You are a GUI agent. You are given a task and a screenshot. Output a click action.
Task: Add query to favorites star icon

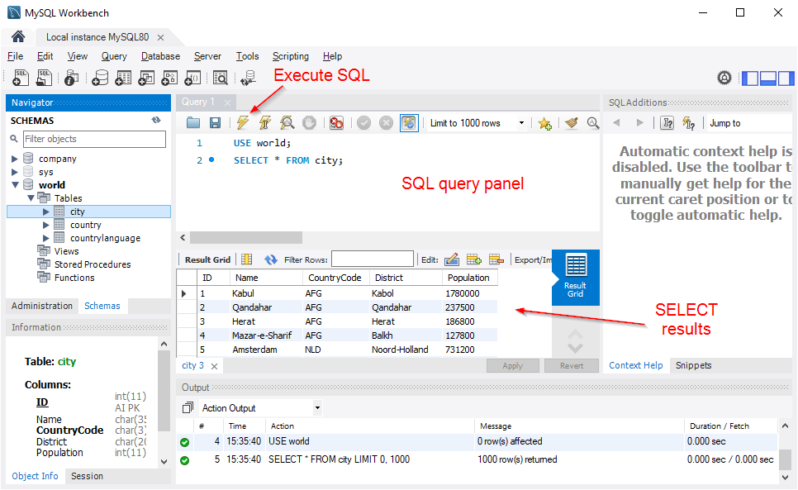tap(544, 123)
